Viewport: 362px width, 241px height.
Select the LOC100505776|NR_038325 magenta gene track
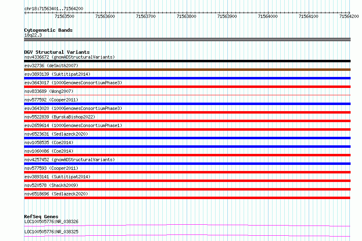(x=187, y=235)
